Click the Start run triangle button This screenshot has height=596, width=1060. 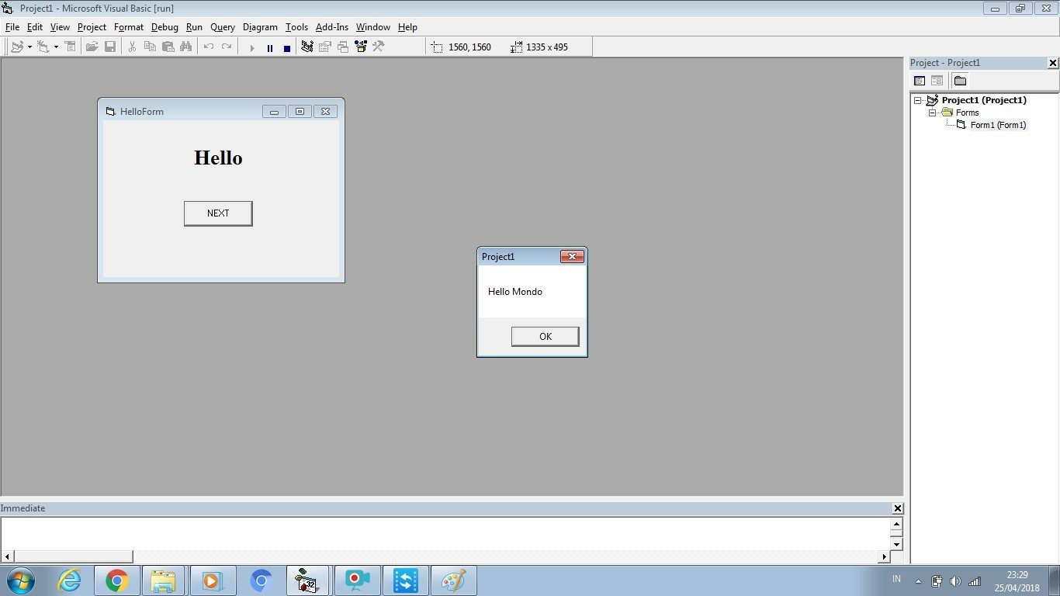(251, 48)
